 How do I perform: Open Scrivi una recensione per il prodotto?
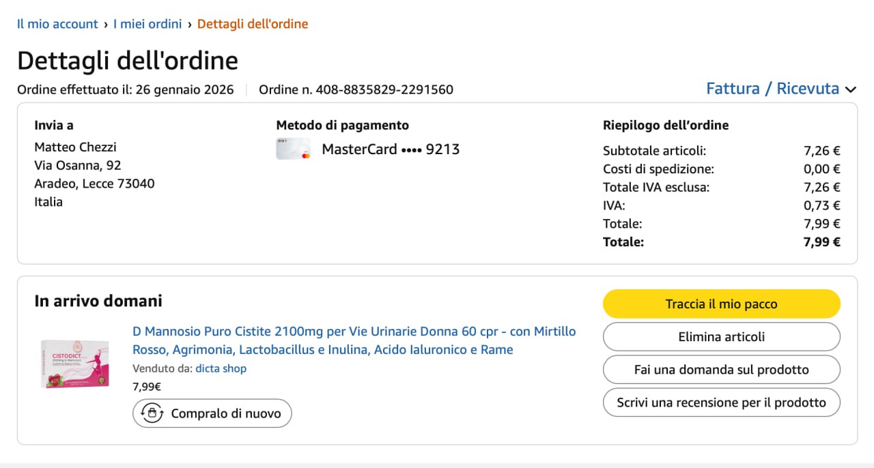tap(721, 403)
